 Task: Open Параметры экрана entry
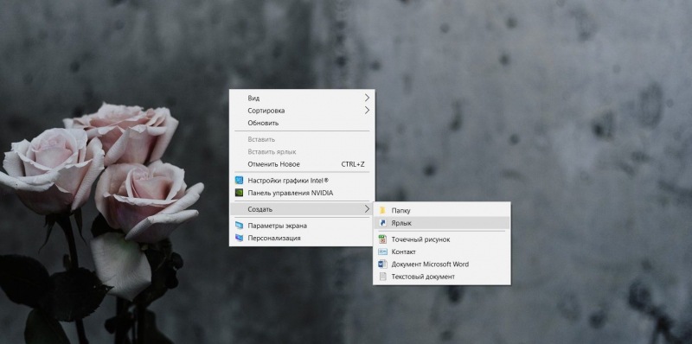[x=302, y=226]
